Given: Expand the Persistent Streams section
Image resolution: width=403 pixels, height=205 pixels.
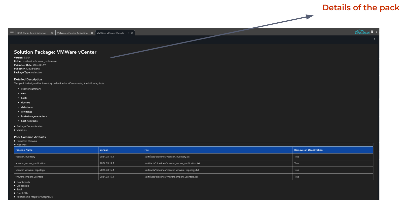Looking at the screenshot, I should [x=26, y=141].
